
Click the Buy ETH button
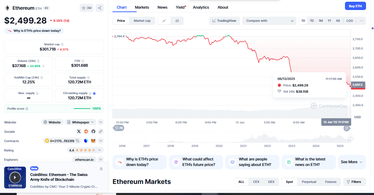pos(355,6)
